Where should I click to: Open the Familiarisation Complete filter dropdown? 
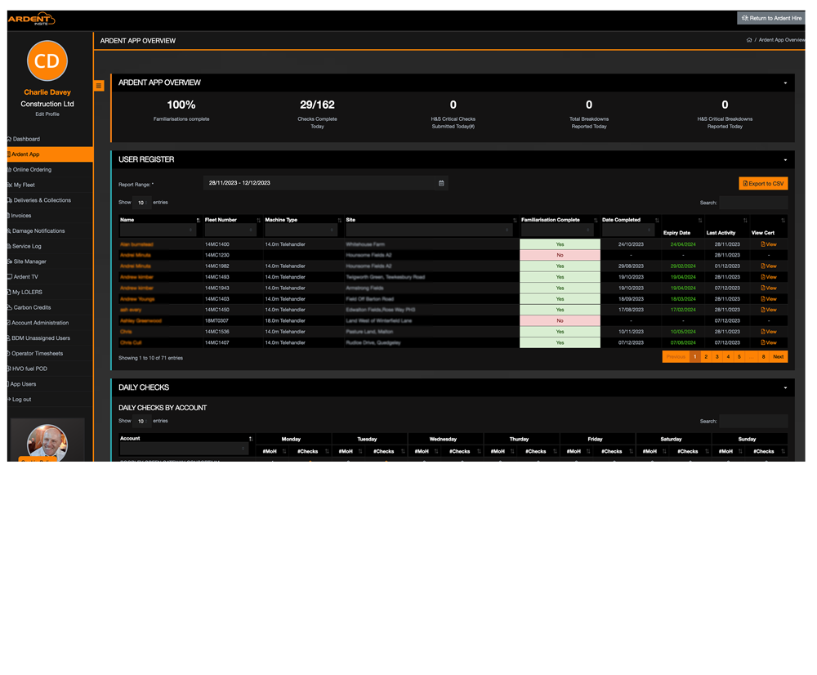pyautogui.click(x=557, y=230)
